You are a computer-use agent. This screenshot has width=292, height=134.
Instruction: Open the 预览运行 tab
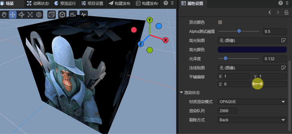point(66,3)
